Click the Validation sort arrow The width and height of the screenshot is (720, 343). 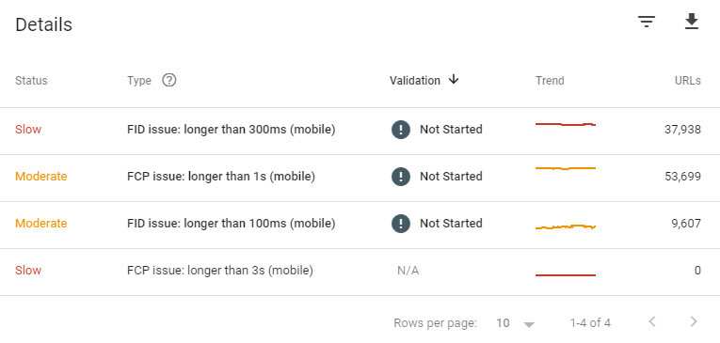coord(454,79)
